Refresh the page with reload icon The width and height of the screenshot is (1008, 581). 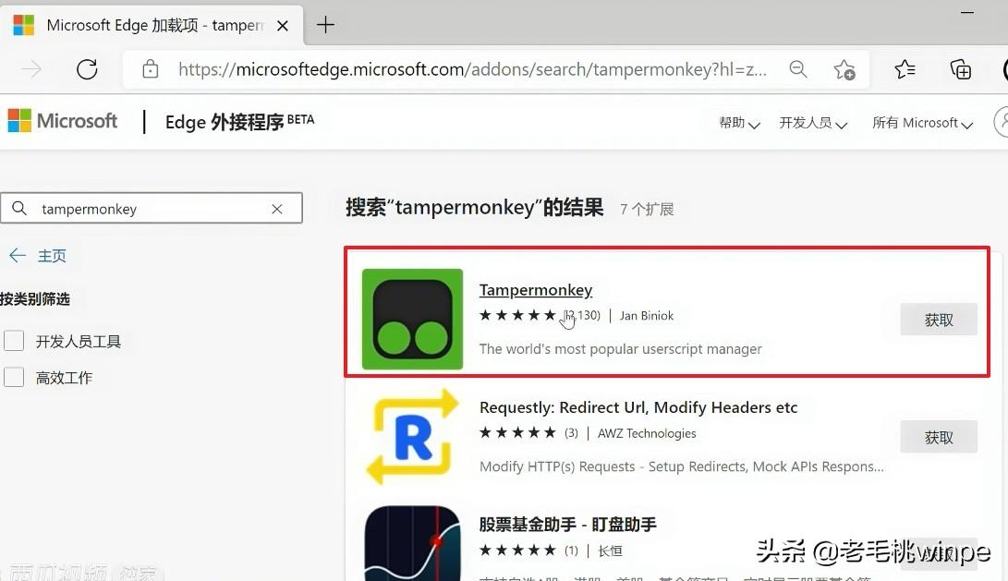coord(87,68)
